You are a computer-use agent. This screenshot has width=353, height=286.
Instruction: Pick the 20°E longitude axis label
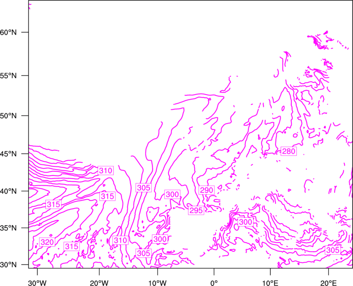(x=328, y=283)
